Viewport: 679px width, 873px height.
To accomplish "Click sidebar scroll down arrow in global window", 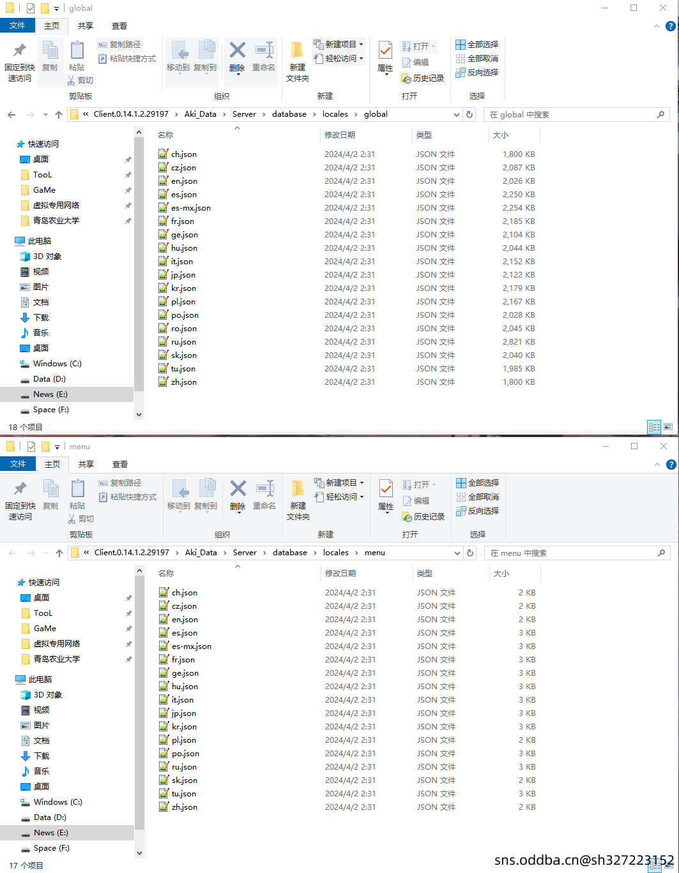I will 139,414.
